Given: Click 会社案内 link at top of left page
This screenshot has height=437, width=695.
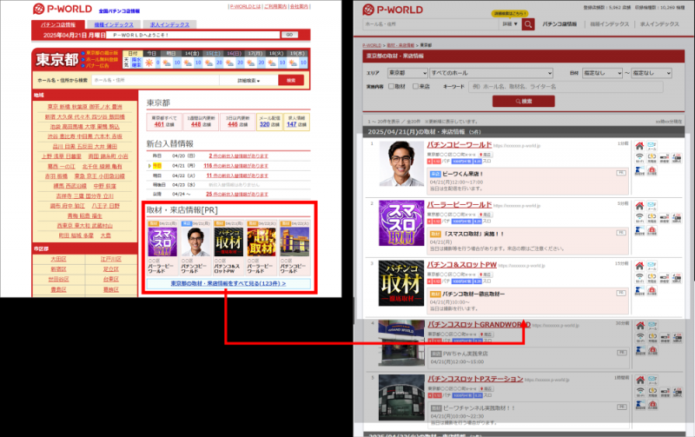Looking at the screenshot, I should (300, 7).
